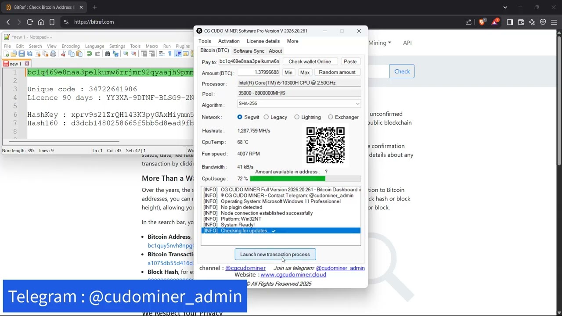Open Leo AI sparkle icon
562x316 pixels.
pos(532,22)
